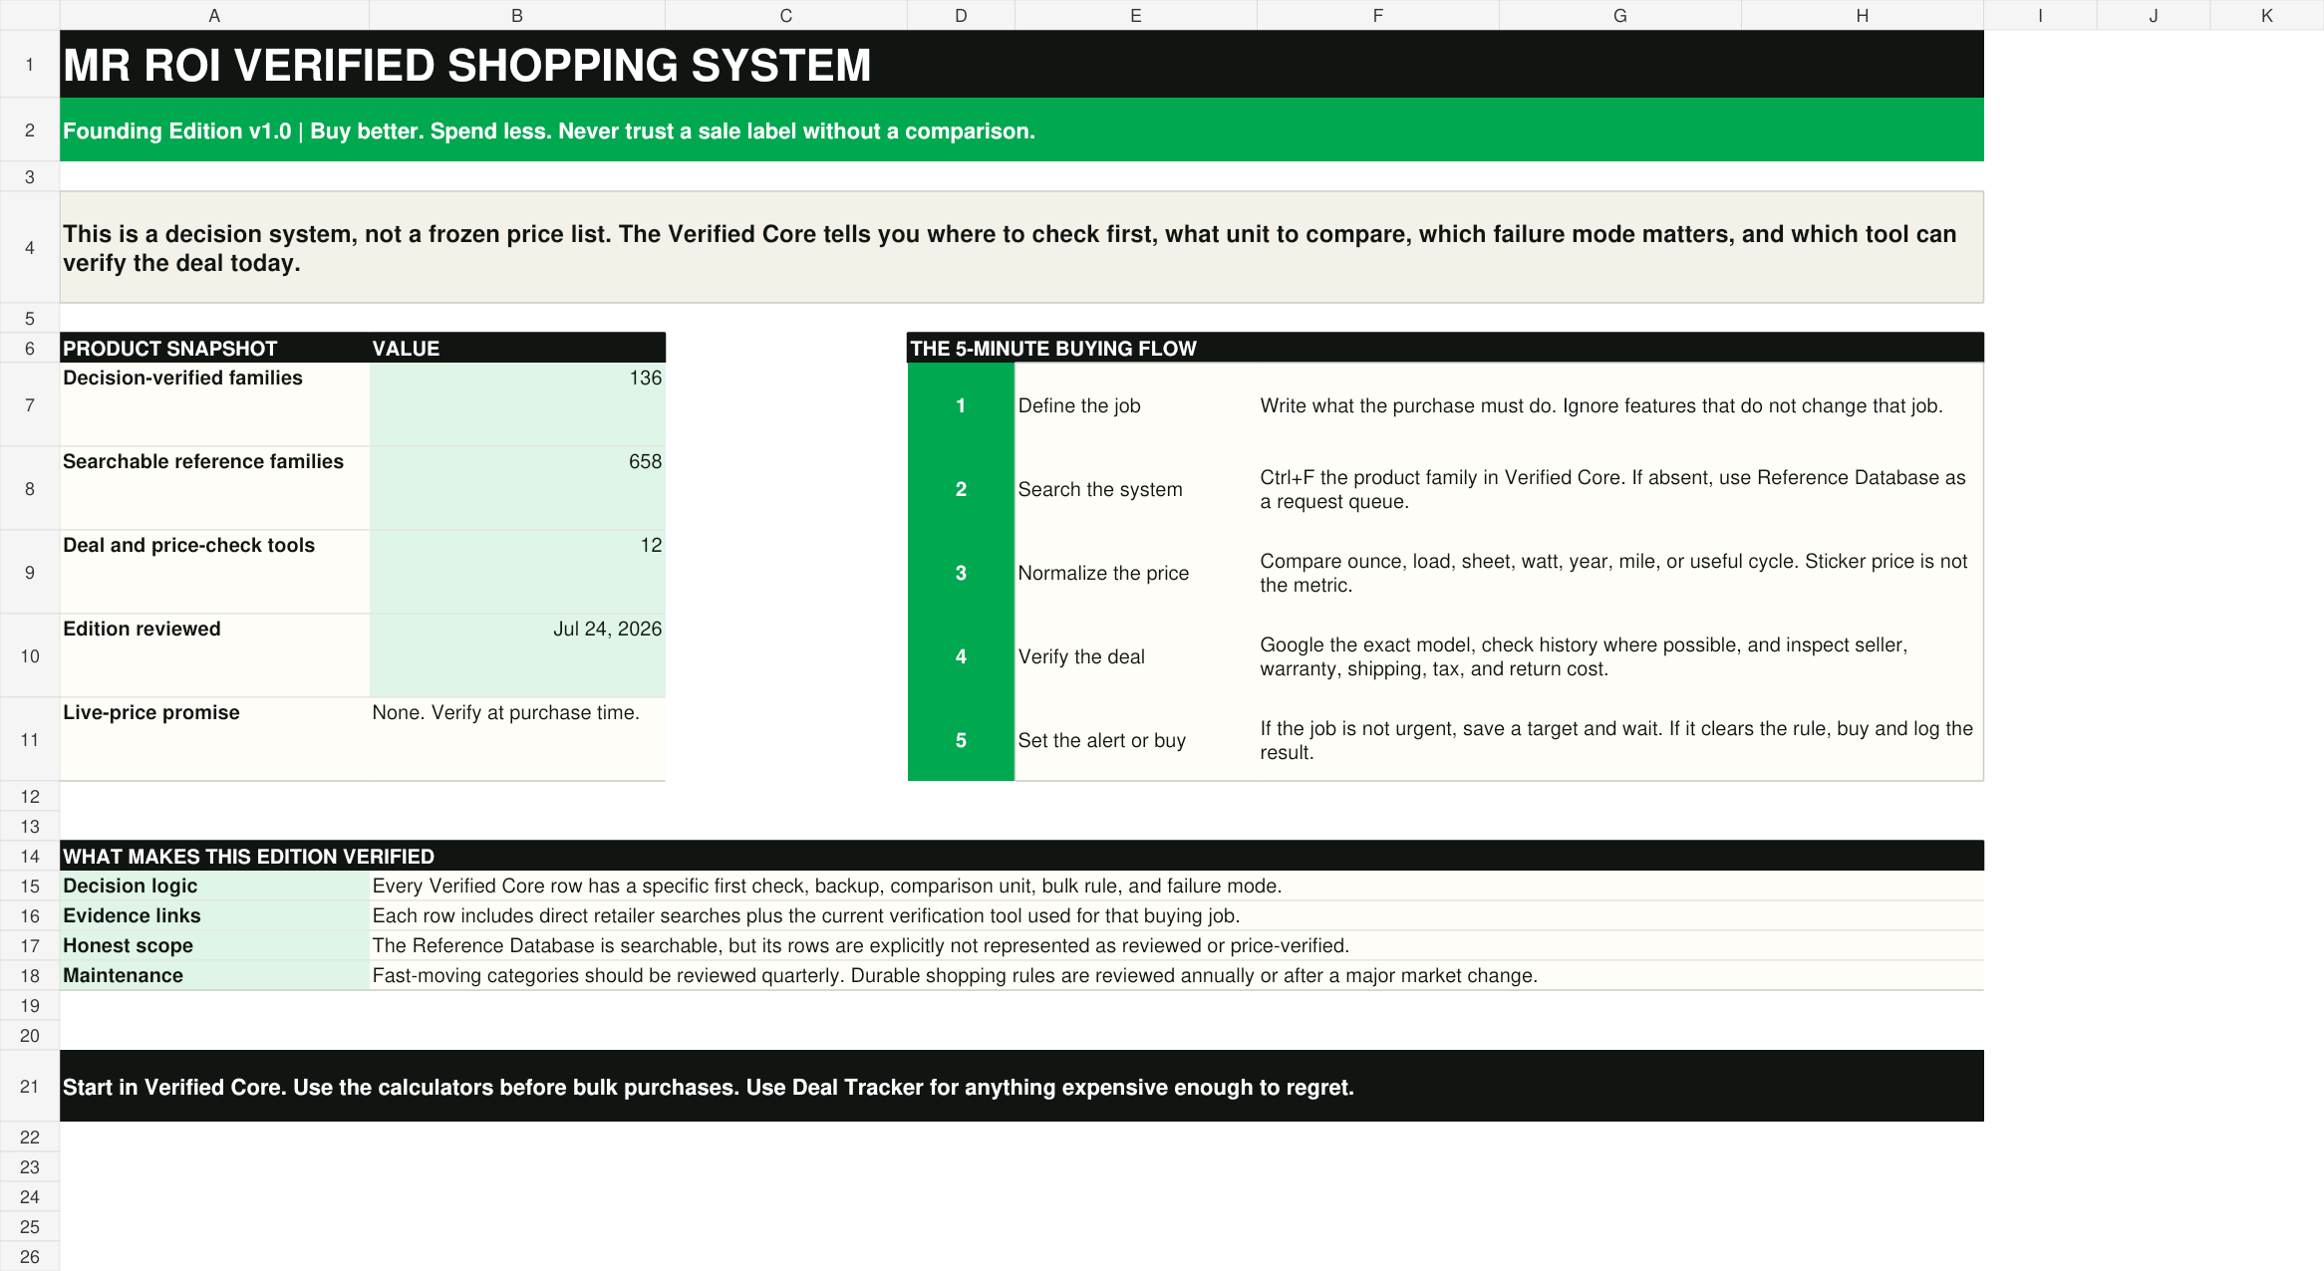
Task: Click 'Every Verified Core row has' text
Action: click(1176, 886)
